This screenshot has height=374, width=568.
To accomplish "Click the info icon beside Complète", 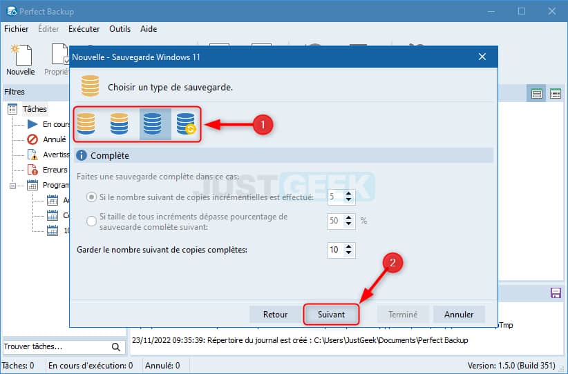I will (81, 155).
